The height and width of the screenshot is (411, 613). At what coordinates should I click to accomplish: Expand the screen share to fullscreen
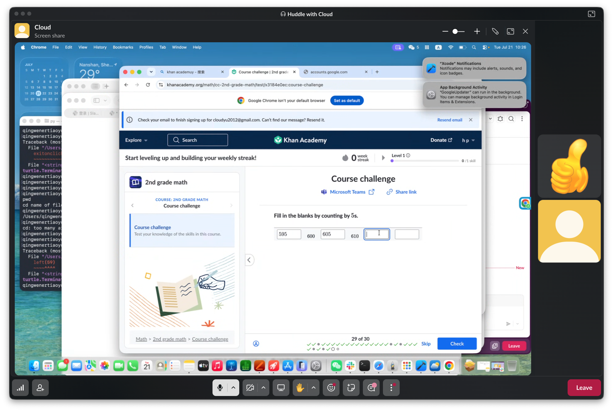pos(511,31)
